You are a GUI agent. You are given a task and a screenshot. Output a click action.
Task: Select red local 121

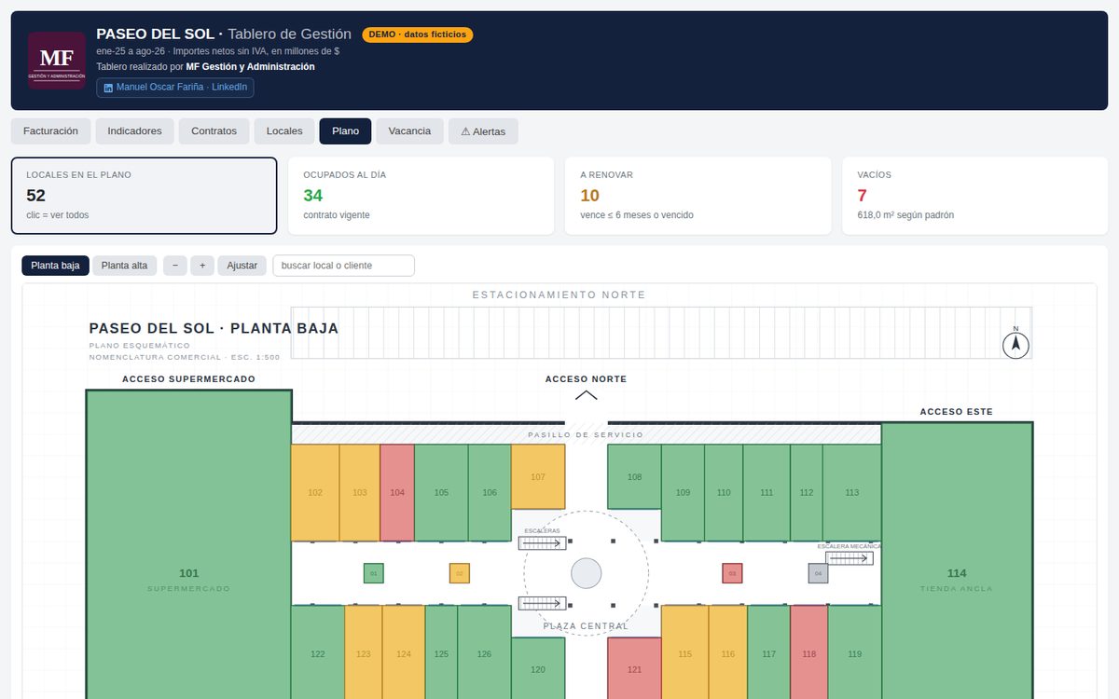[x=634, y=668]
